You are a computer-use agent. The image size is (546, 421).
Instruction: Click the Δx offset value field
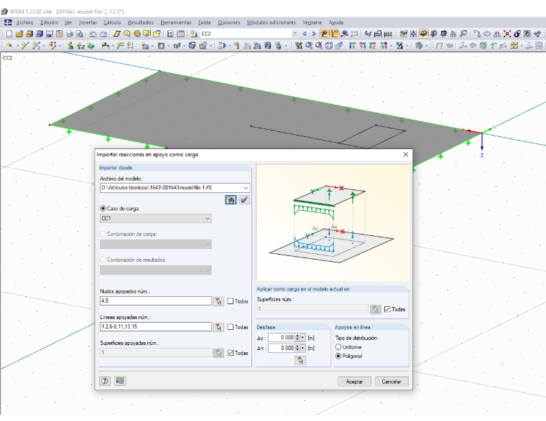282,338
